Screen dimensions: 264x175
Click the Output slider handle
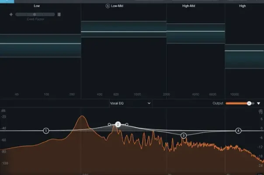pos(249,103)
